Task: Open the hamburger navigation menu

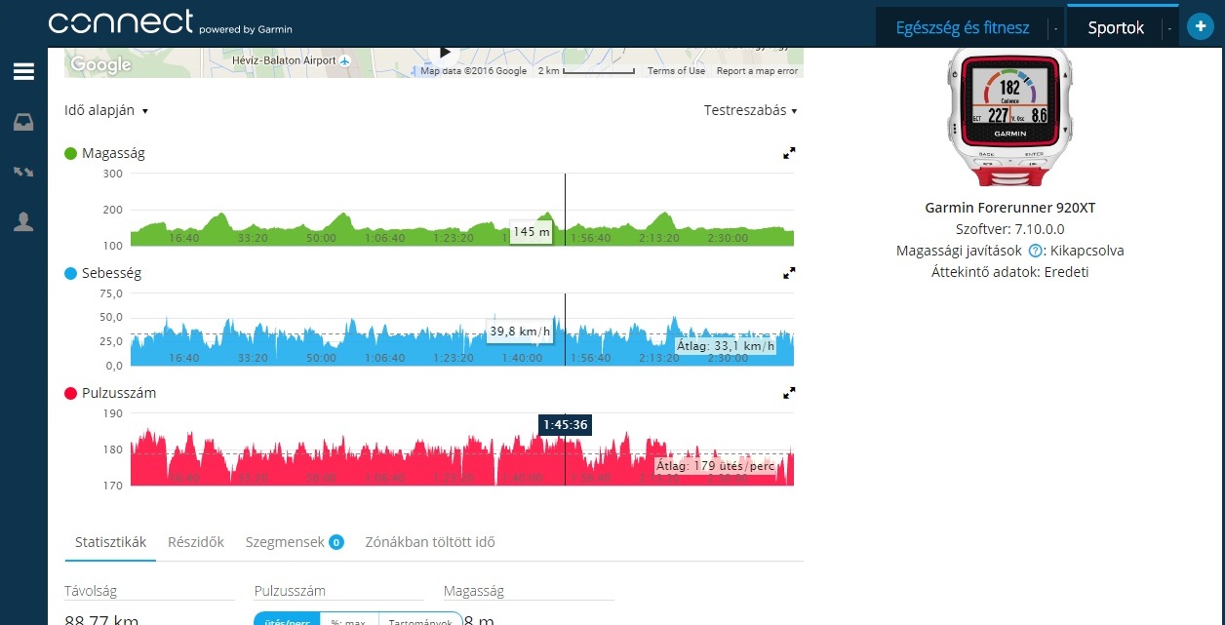Action: click(x=23, y=71)
